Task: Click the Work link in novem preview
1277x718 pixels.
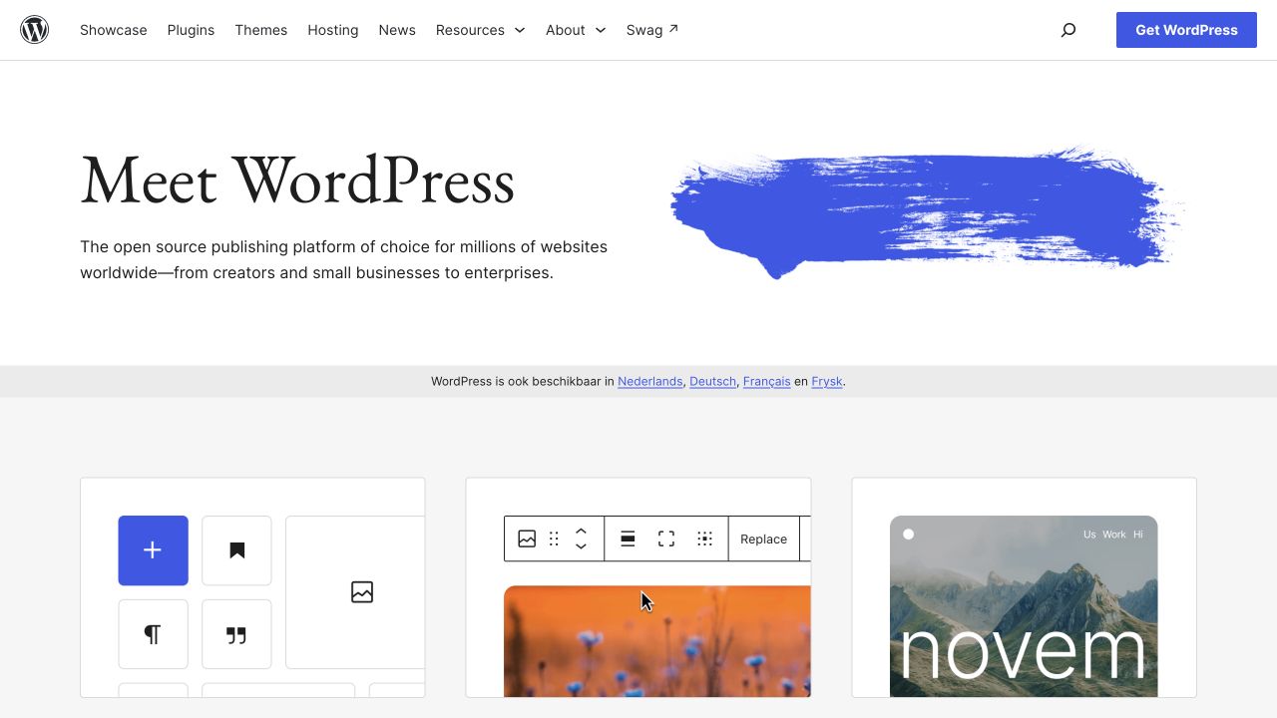Action: coord(1114,535)
